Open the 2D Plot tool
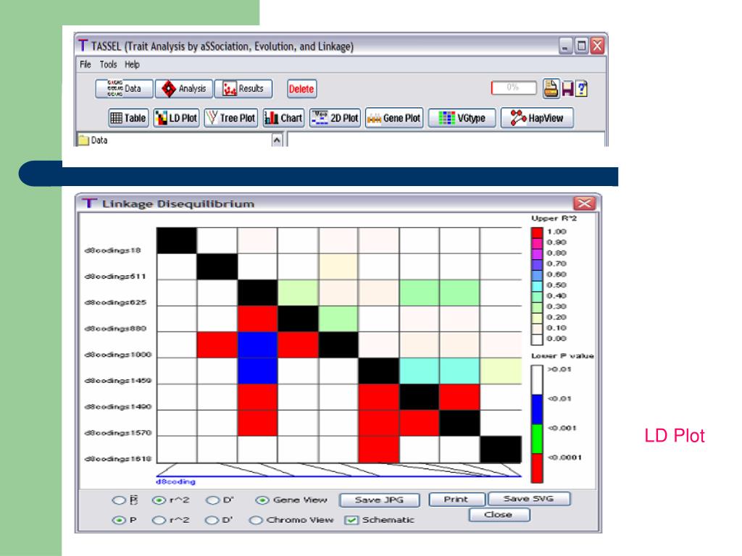The height and width of the screenshot is (556, 742). click(x=335, y=118)
